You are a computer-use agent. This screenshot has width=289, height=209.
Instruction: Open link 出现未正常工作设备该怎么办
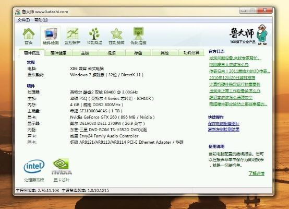click(235, 91)
